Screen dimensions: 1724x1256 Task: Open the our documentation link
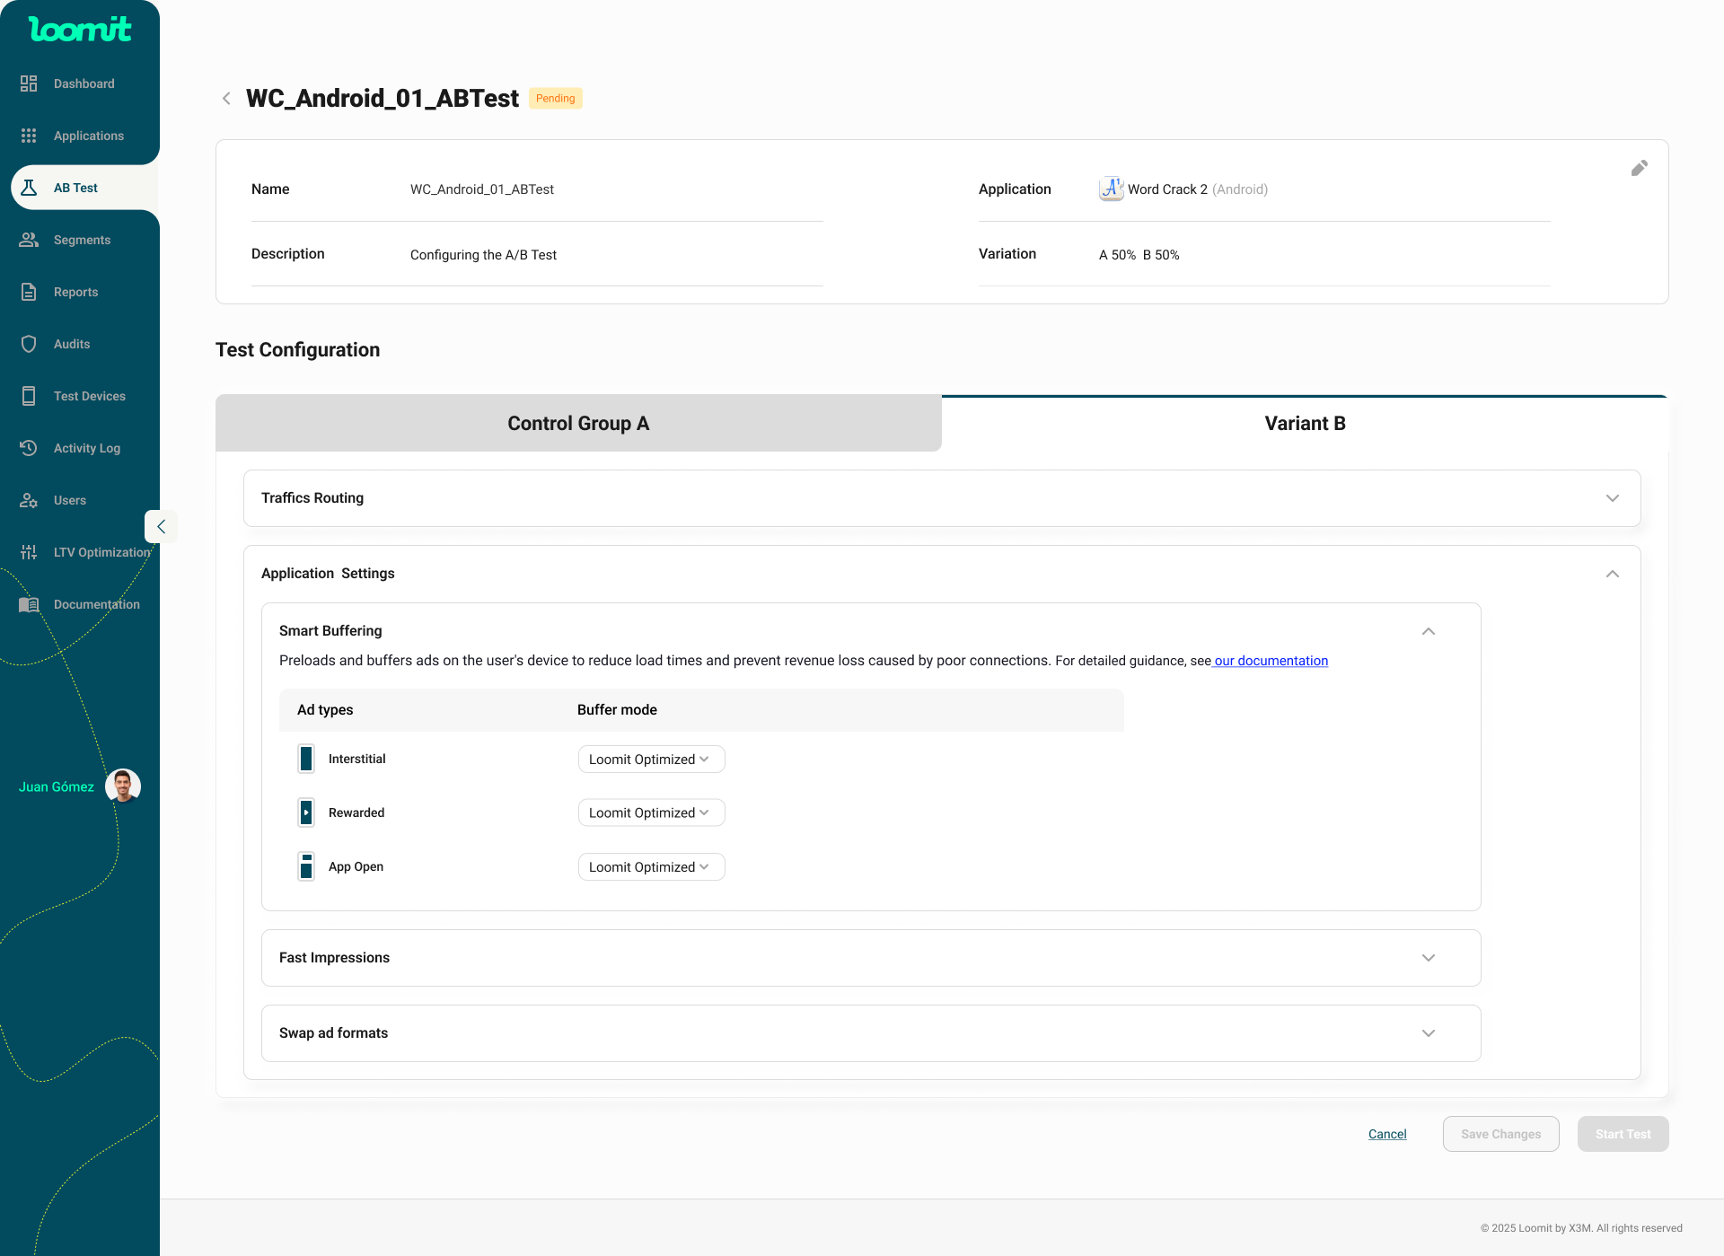[1271, 661]
